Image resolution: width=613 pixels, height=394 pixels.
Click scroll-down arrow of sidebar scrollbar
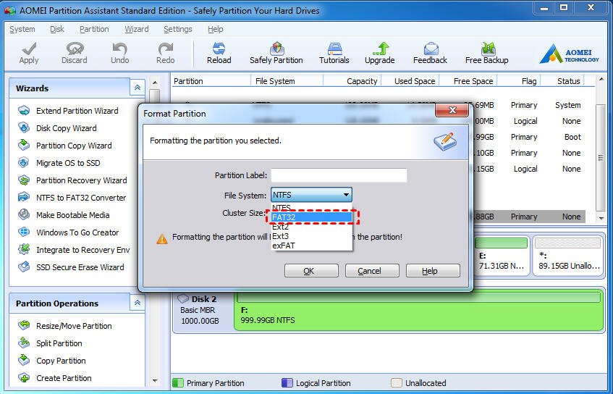[x=155, y=381]
